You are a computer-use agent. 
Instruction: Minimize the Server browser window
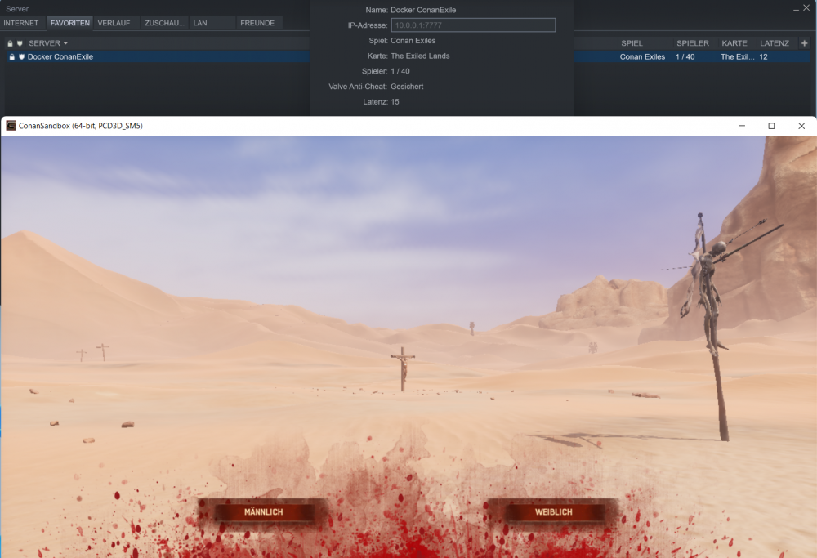[796, 9]
